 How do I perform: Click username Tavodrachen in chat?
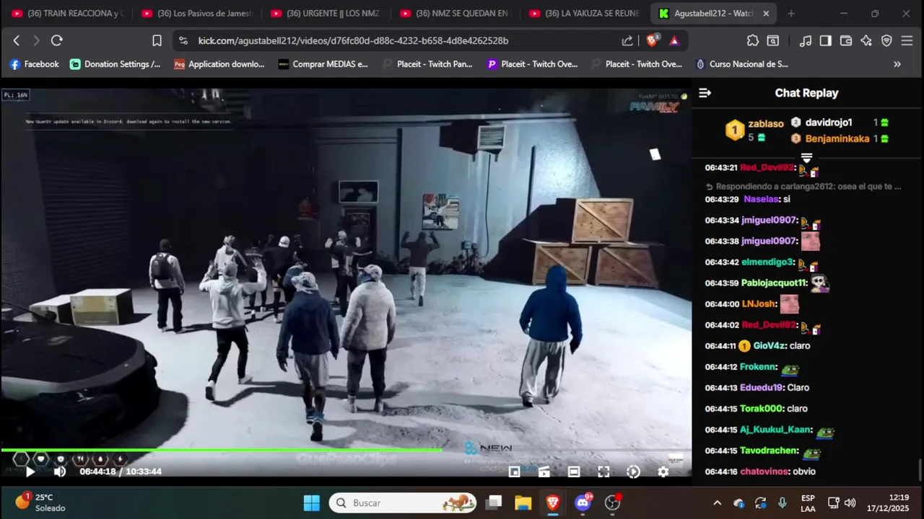tap(769, 451)
